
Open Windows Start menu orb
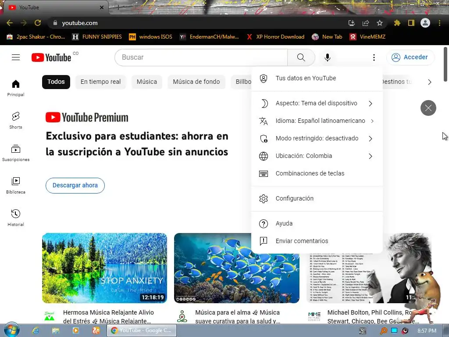tap(12, 330)
